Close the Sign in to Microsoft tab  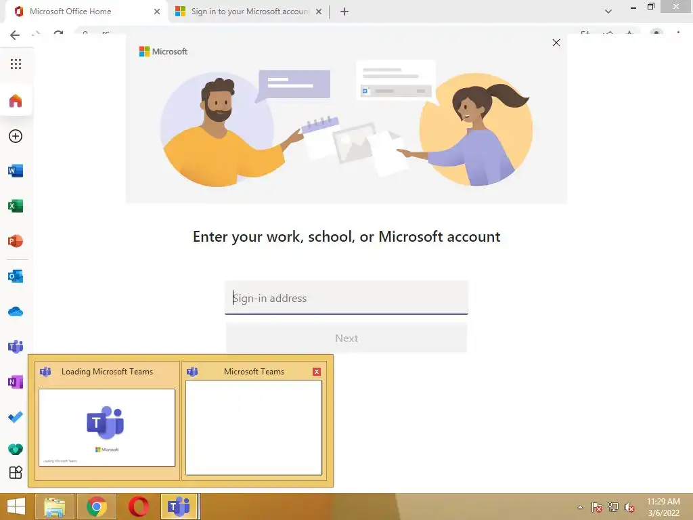coord(319,12)
